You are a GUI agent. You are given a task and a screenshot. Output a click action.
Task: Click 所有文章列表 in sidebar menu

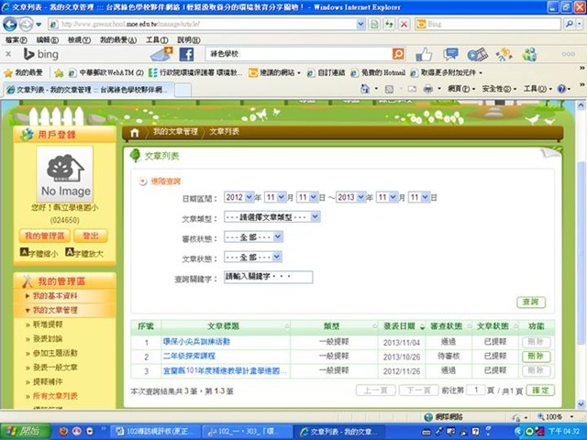point(55,396)
